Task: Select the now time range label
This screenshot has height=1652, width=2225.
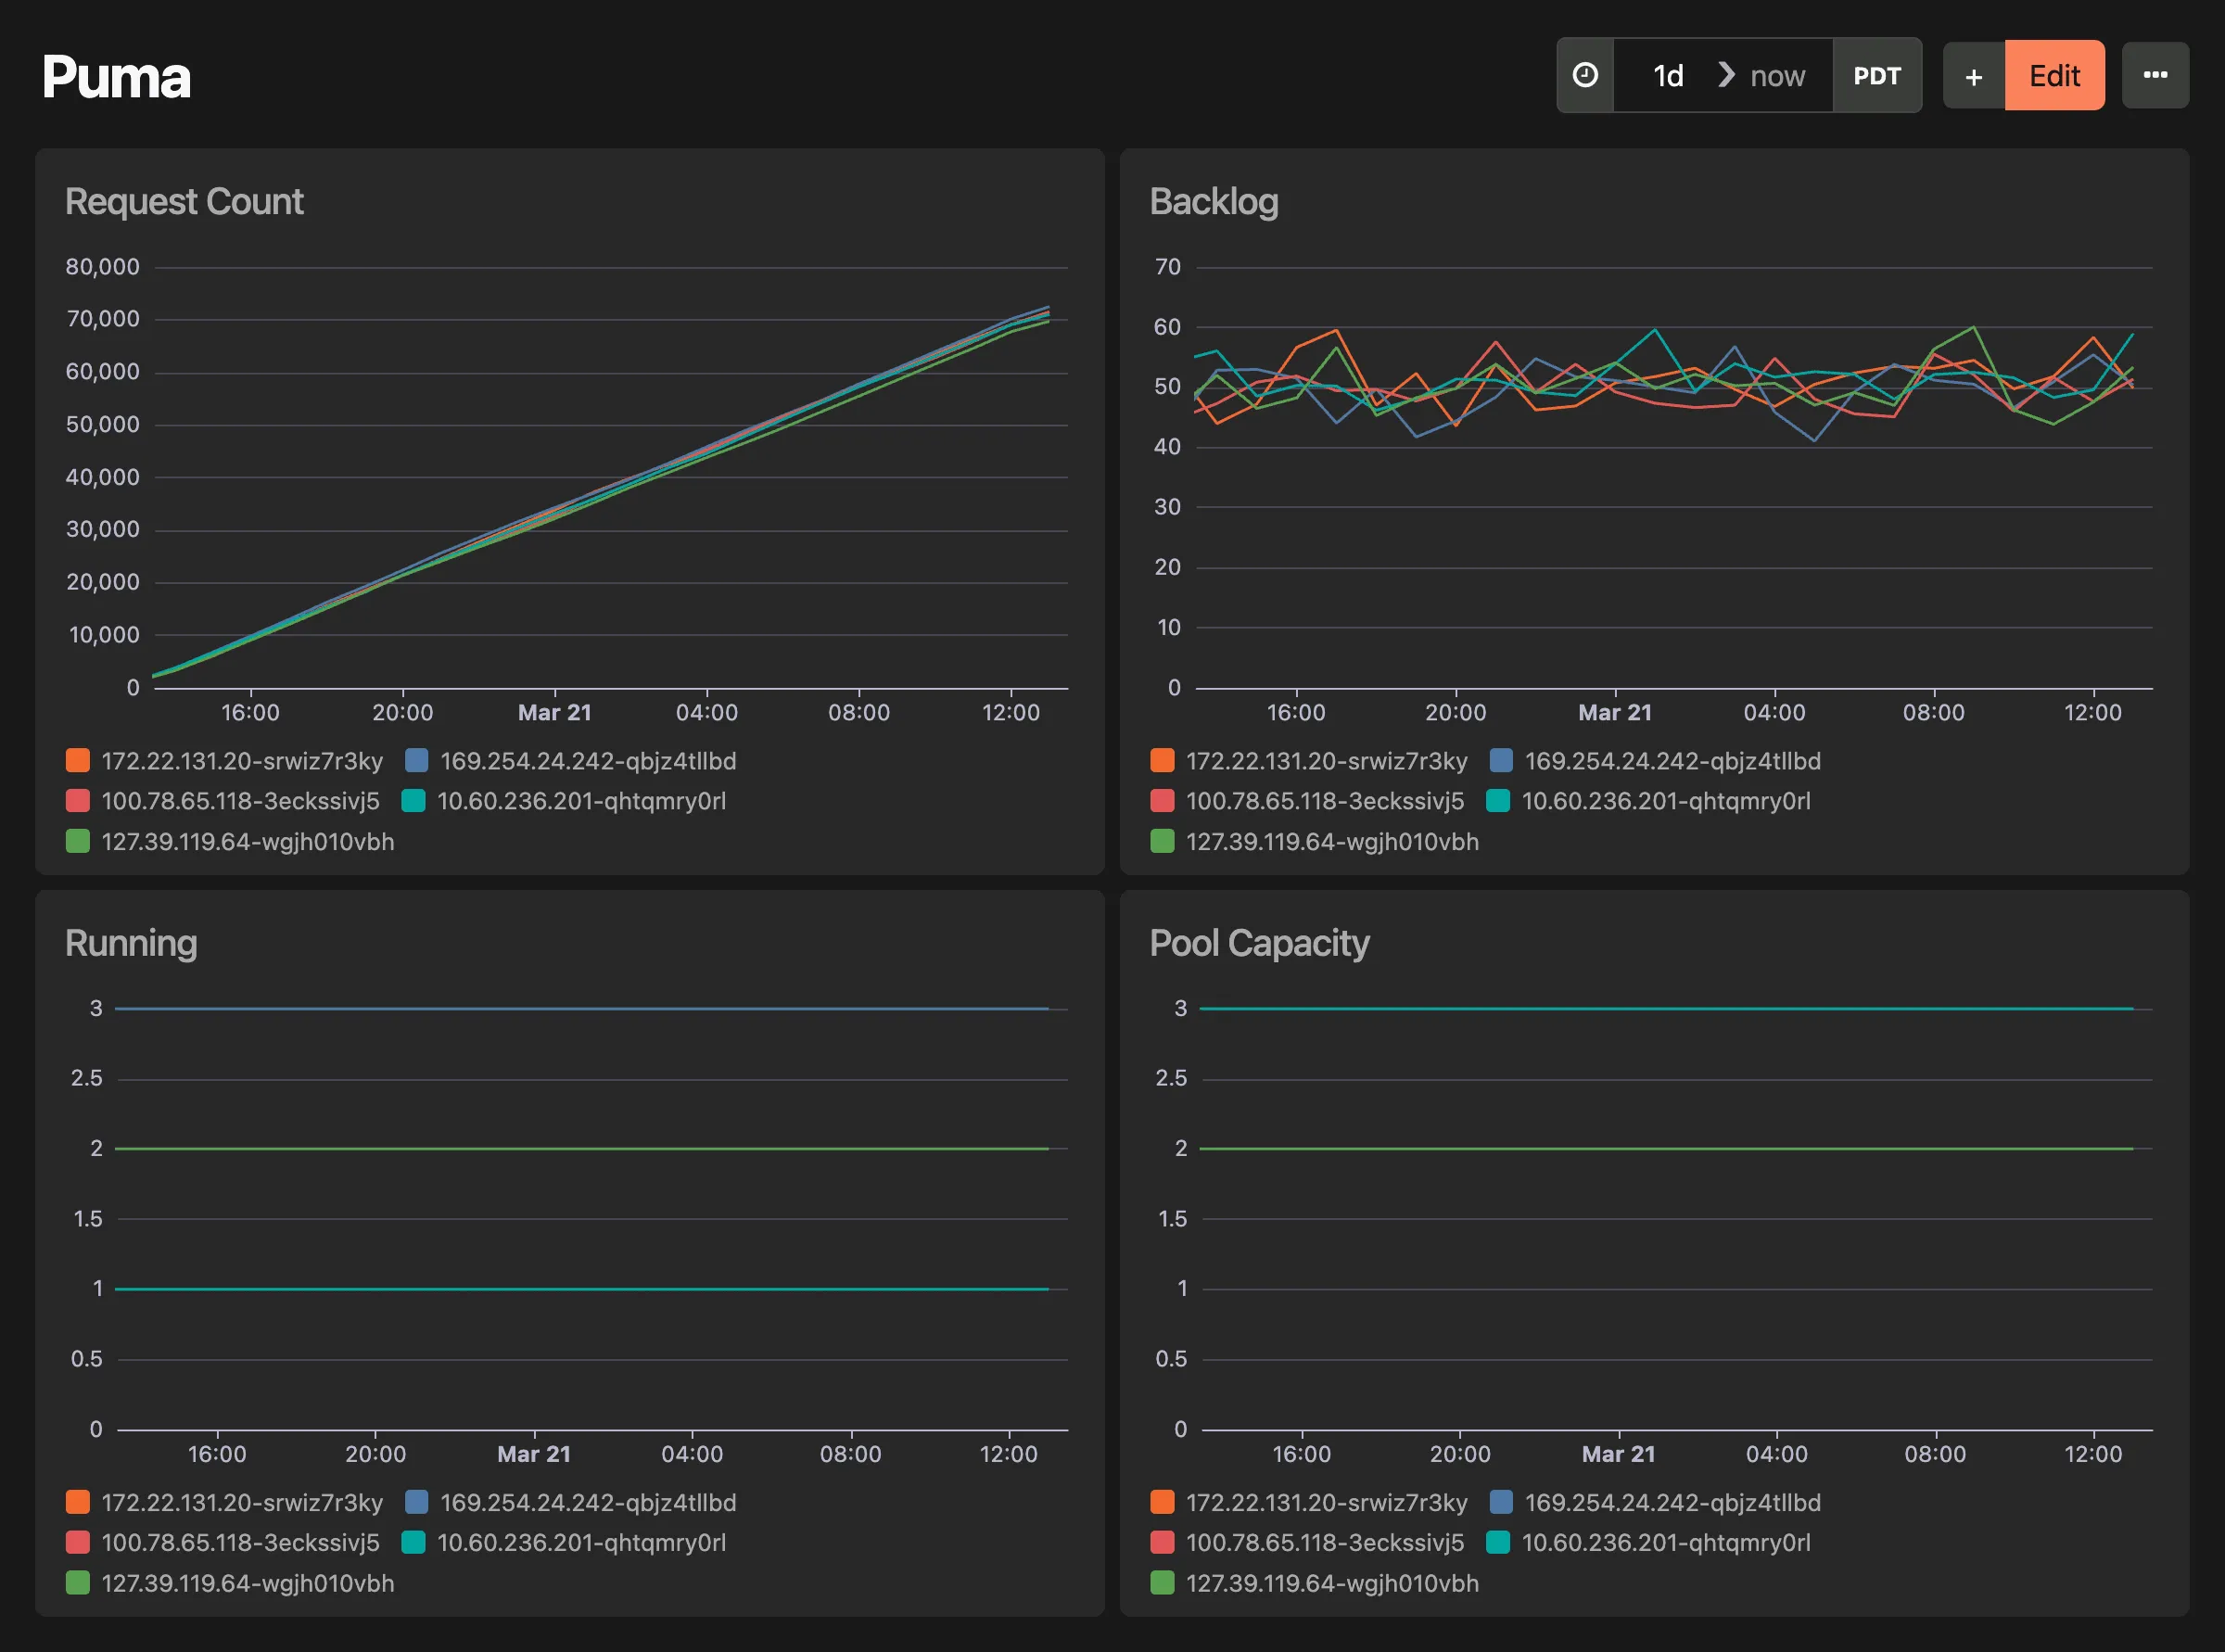Action: (1777, 74)
